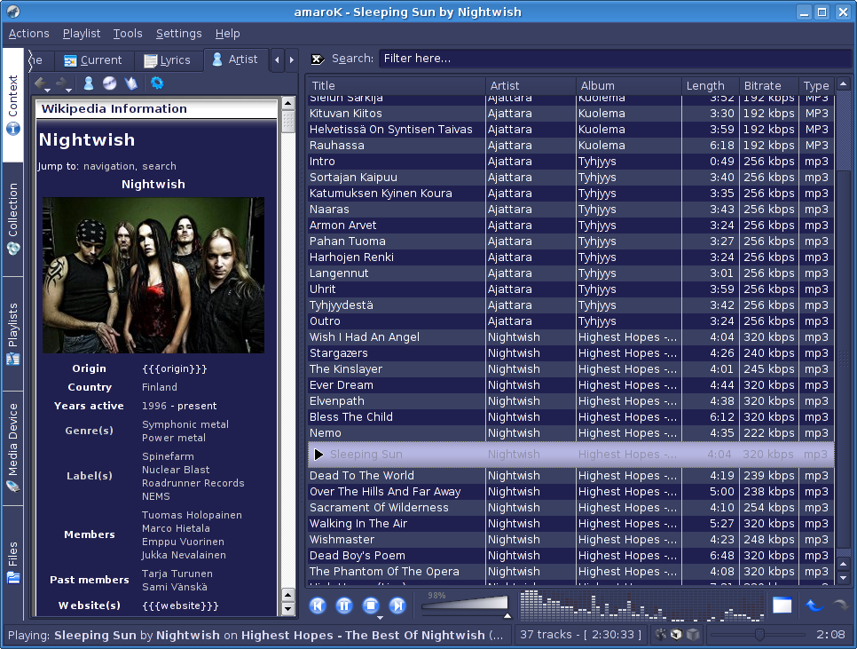The height and width of the screenshot is (649, 857).
Task: Open the Playlists sidebar tab
Action: (12, 334)
